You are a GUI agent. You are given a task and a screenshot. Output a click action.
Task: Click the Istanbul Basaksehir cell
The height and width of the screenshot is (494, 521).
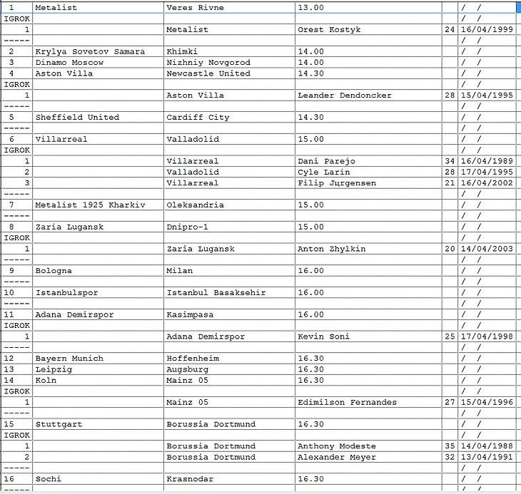(x=229, y=292)
